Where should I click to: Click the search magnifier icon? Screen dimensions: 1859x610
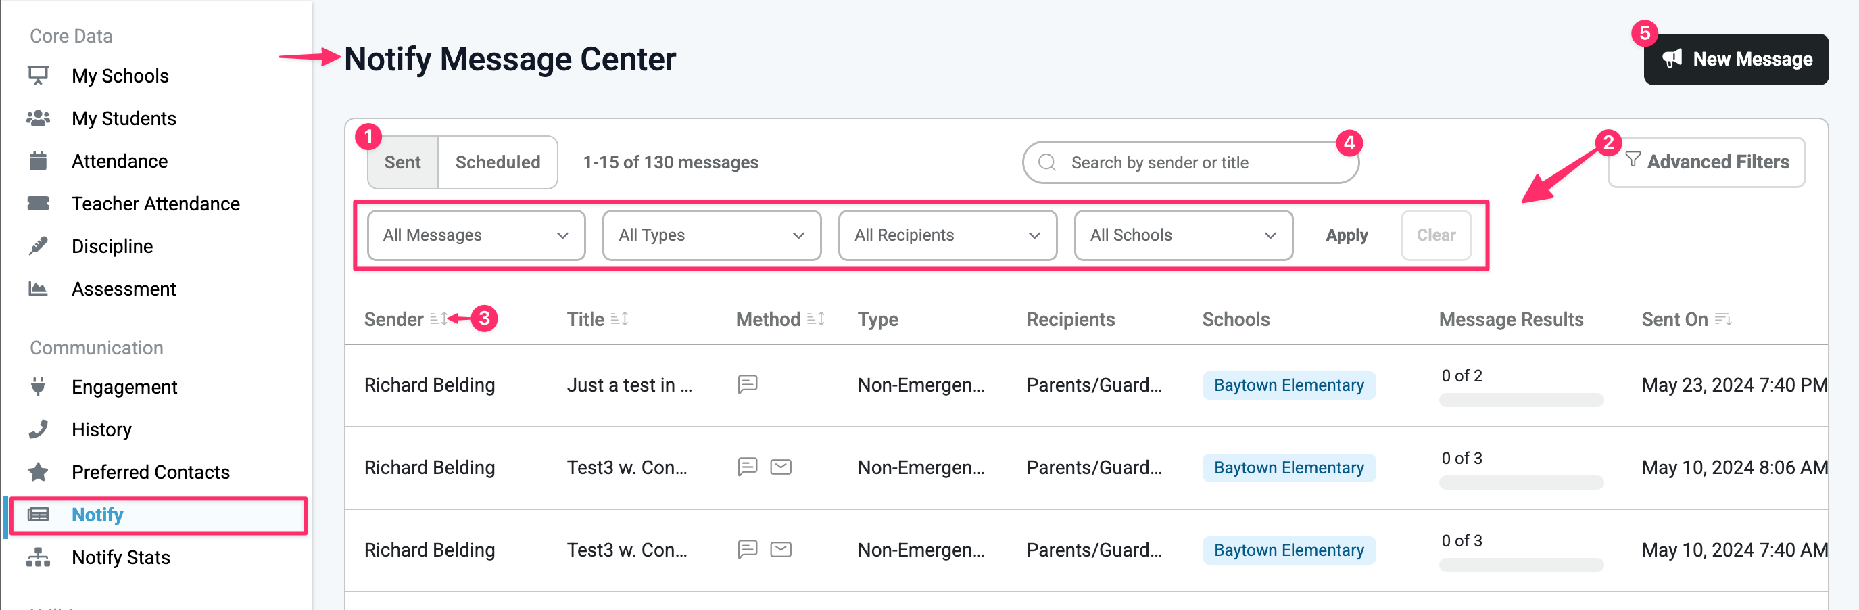[x=1047, y=162]
